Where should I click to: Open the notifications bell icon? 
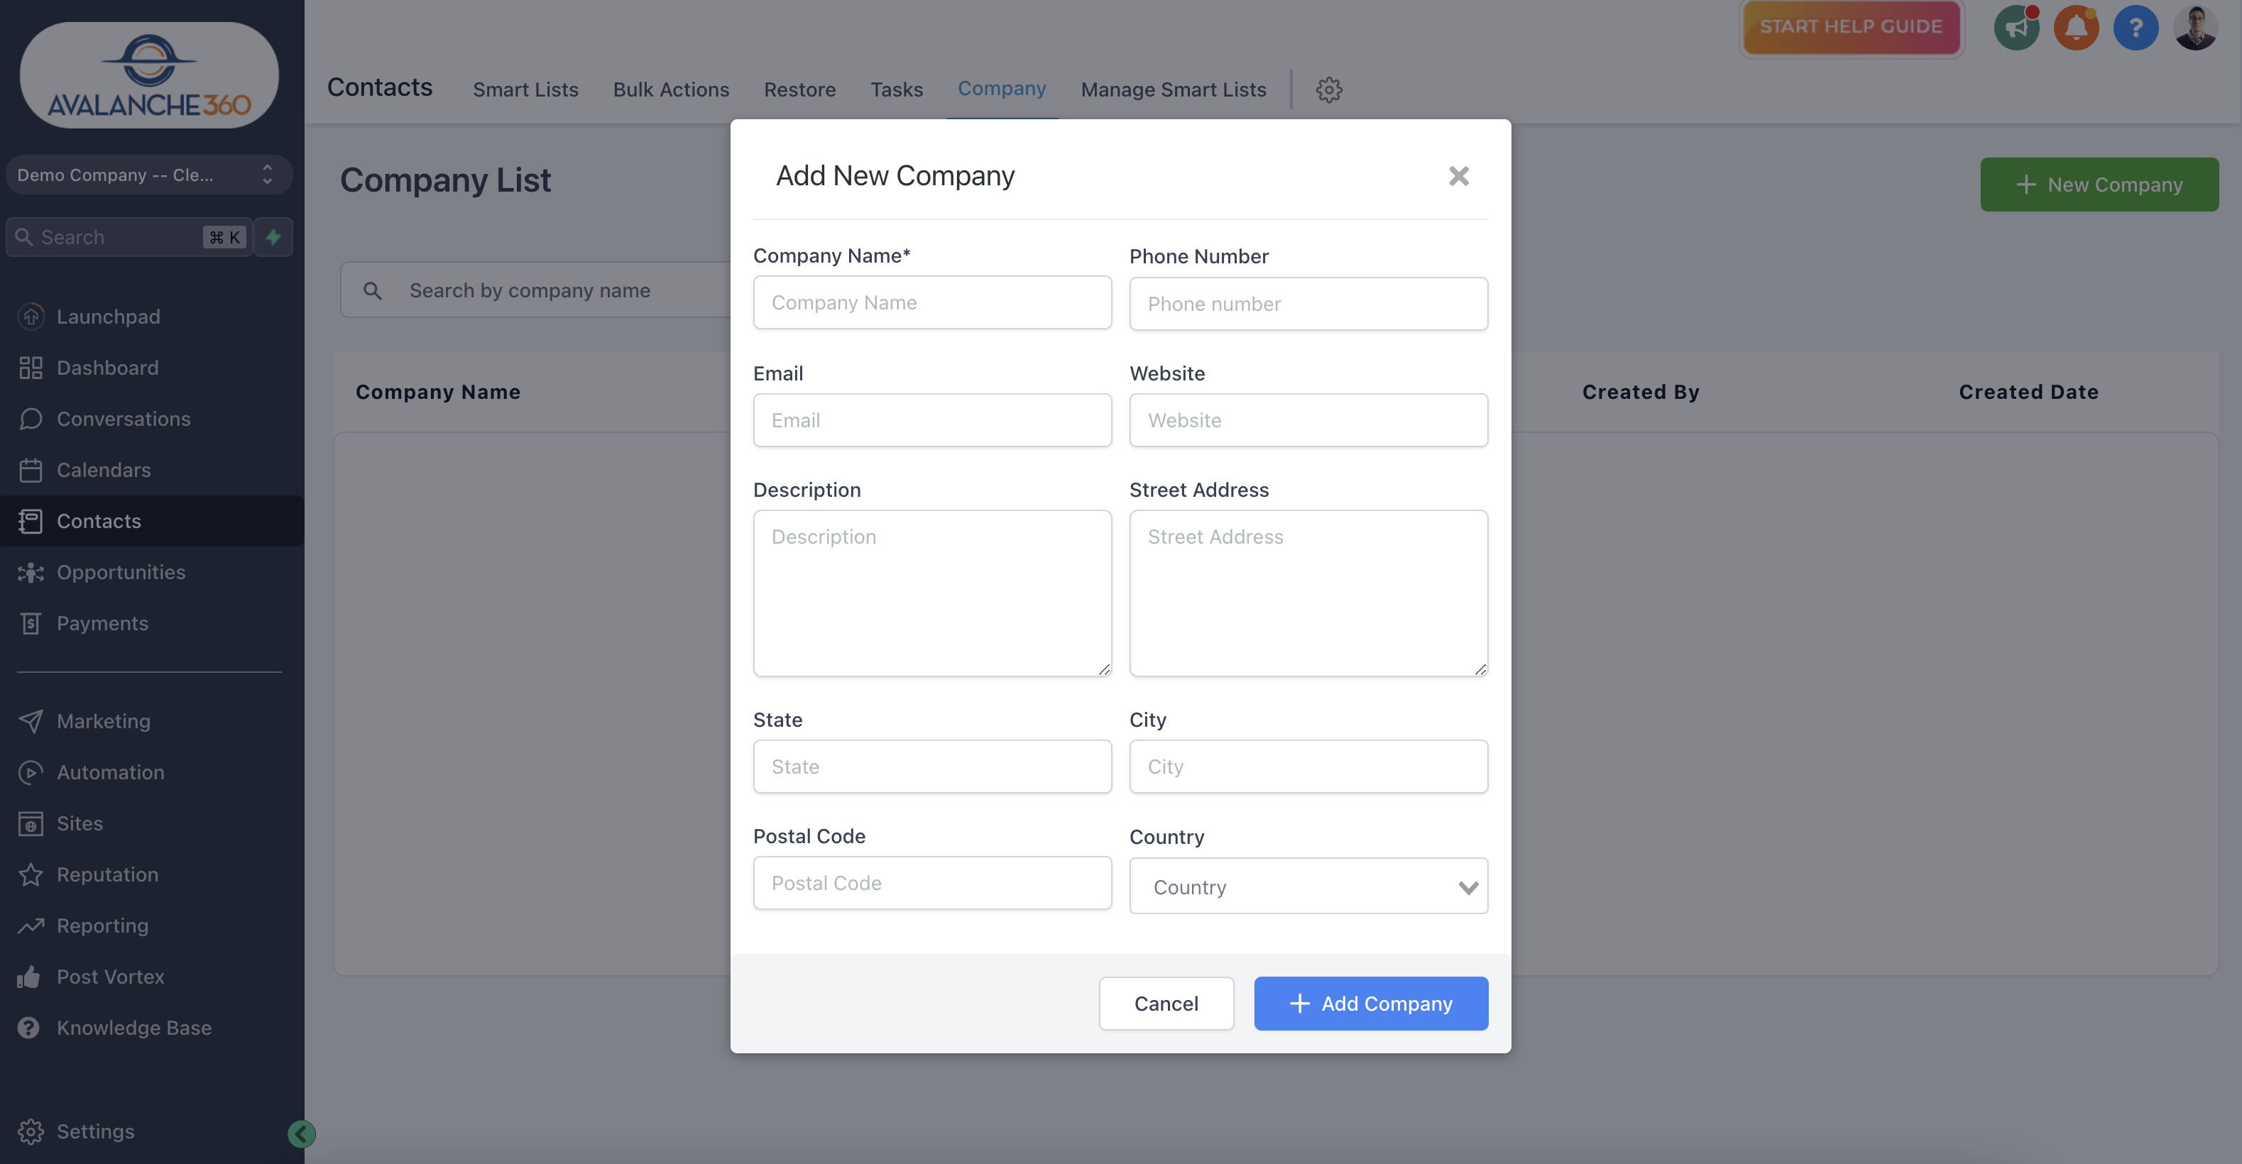pyautogui.click(x=2077, y=27)
